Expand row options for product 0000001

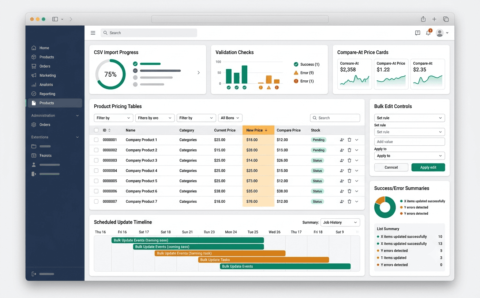point(357,140)
